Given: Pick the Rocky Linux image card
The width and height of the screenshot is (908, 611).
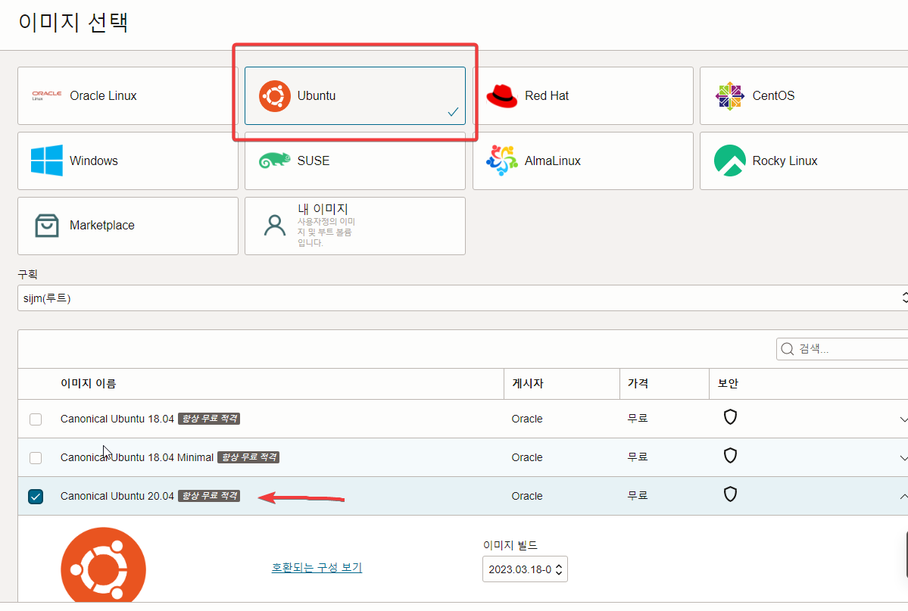Looking at the screenshot, I should pos(803,161).
